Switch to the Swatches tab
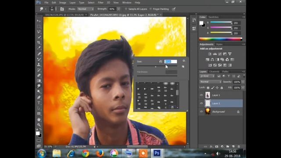The image size is (281, 158). click(x=213, y=17)
